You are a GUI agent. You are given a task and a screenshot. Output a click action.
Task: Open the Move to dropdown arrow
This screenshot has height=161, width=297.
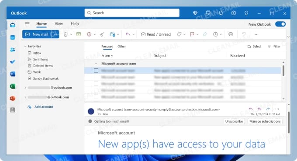click(x=118, y=34)
